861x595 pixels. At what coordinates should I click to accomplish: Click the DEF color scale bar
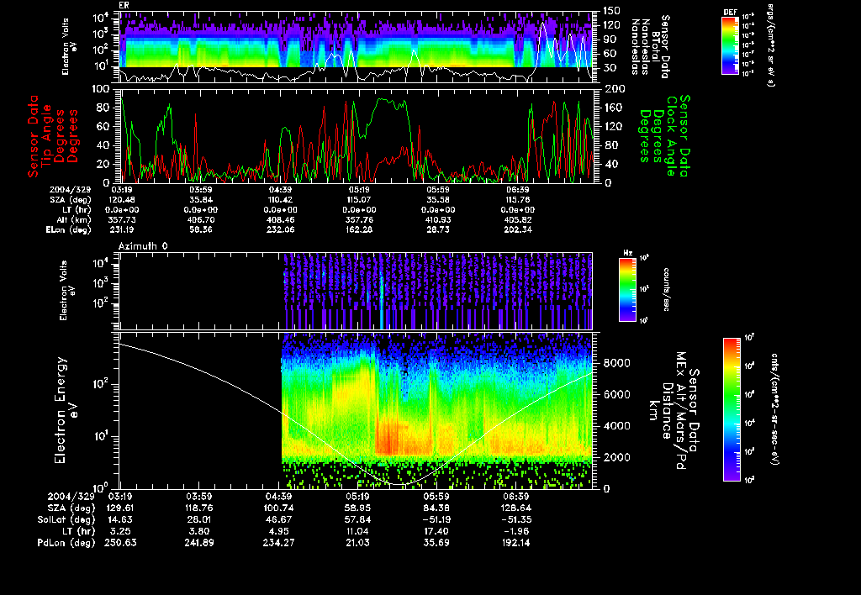tap(730, 45)
